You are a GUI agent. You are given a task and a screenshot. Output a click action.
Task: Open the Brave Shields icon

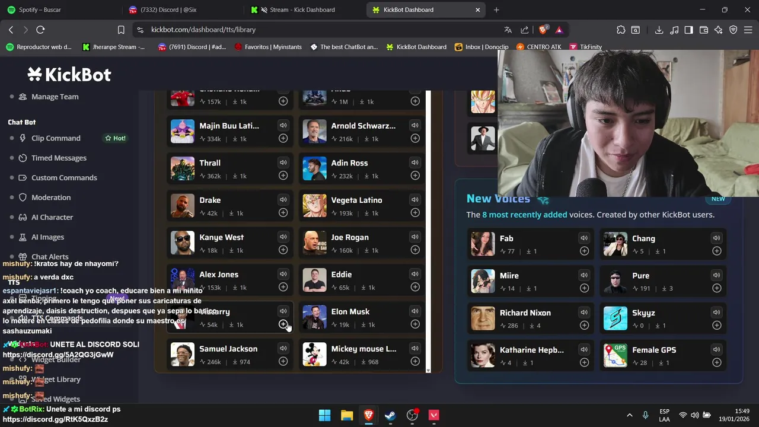[543, 30]
